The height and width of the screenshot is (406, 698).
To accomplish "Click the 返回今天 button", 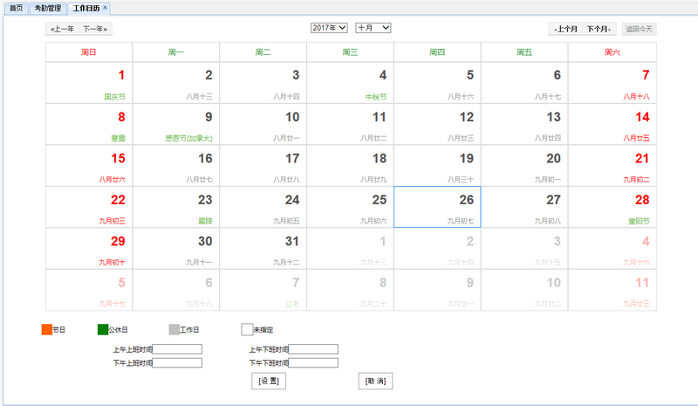I will pos(639,29).
